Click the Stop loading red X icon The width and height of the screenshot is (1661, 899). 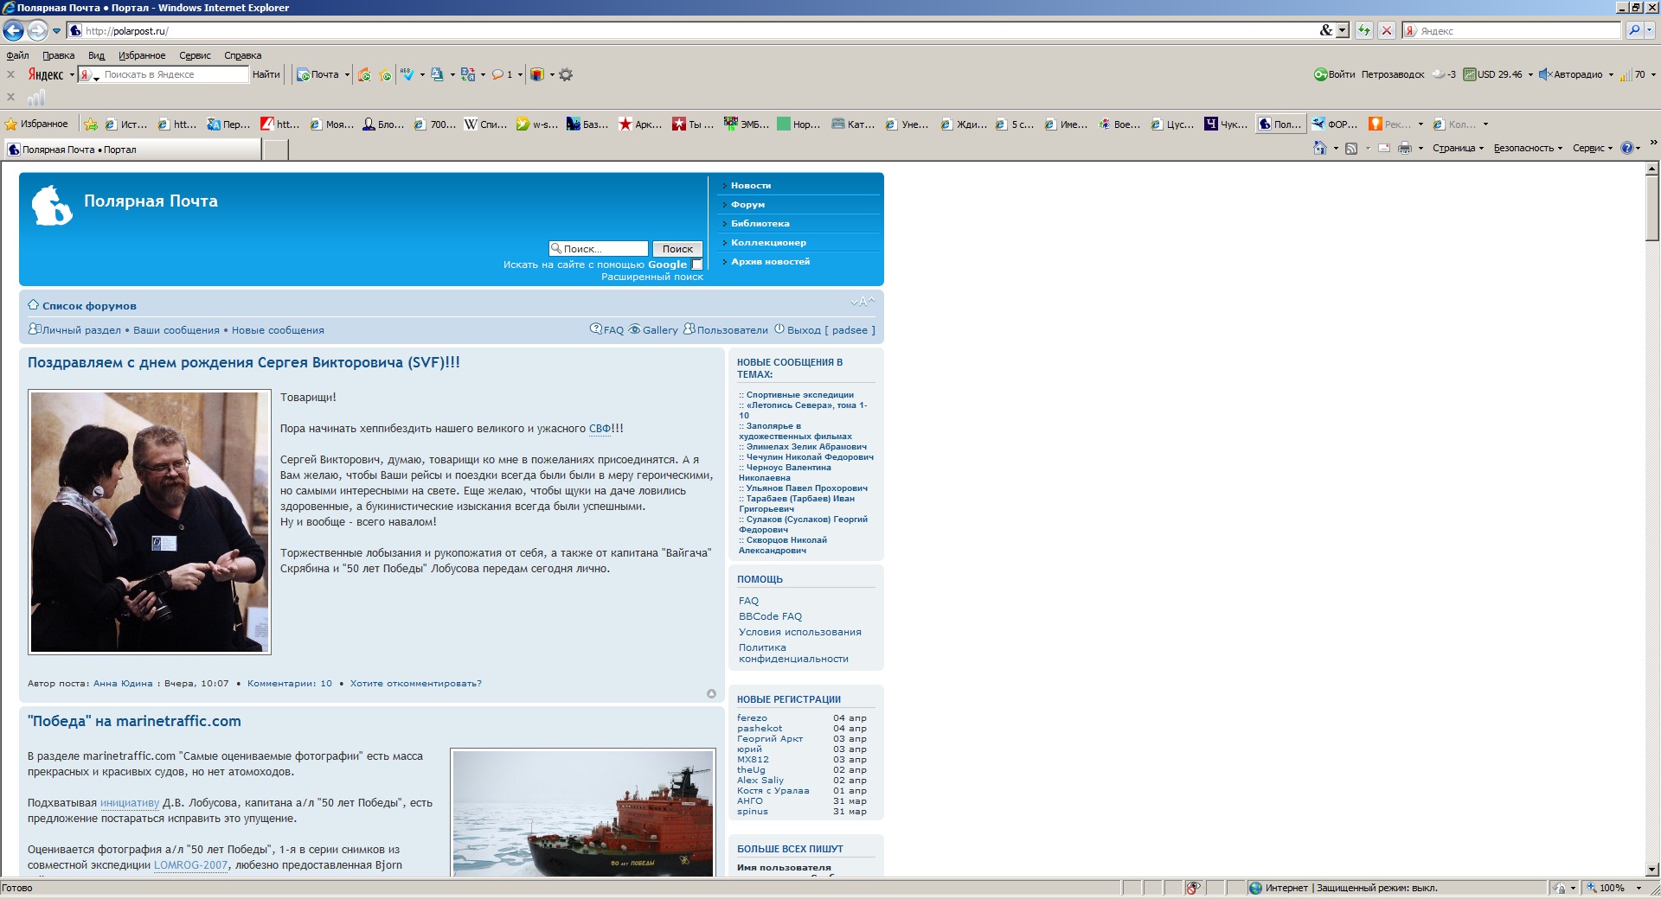(1387, 31)
